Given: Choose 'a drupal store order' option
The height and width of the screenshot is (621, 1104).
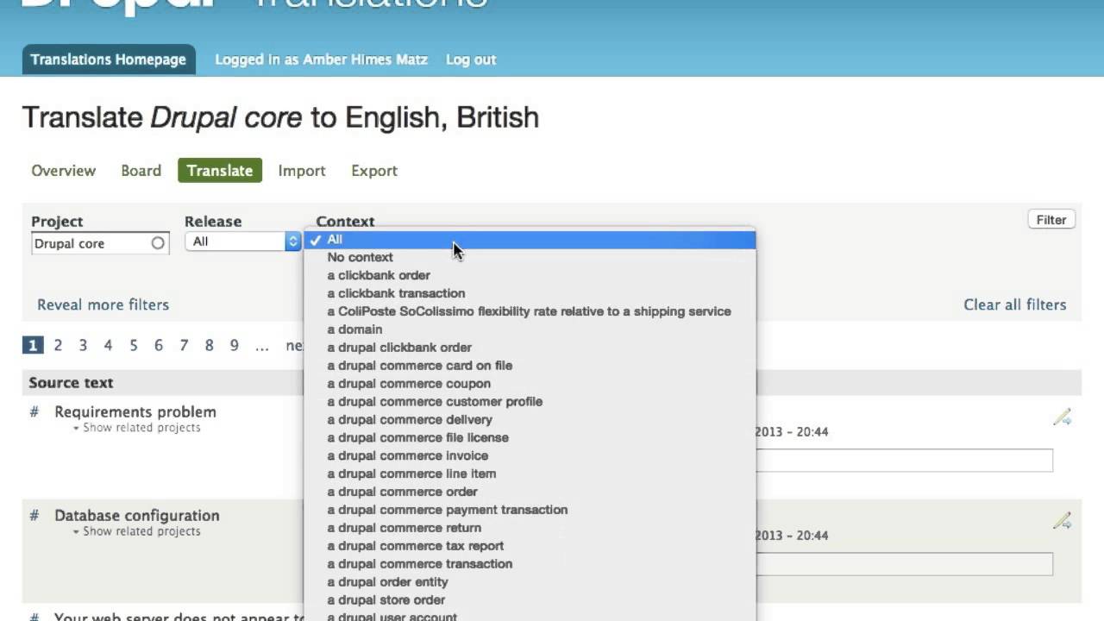Looking at the screenshot, I should pos(530,601).
